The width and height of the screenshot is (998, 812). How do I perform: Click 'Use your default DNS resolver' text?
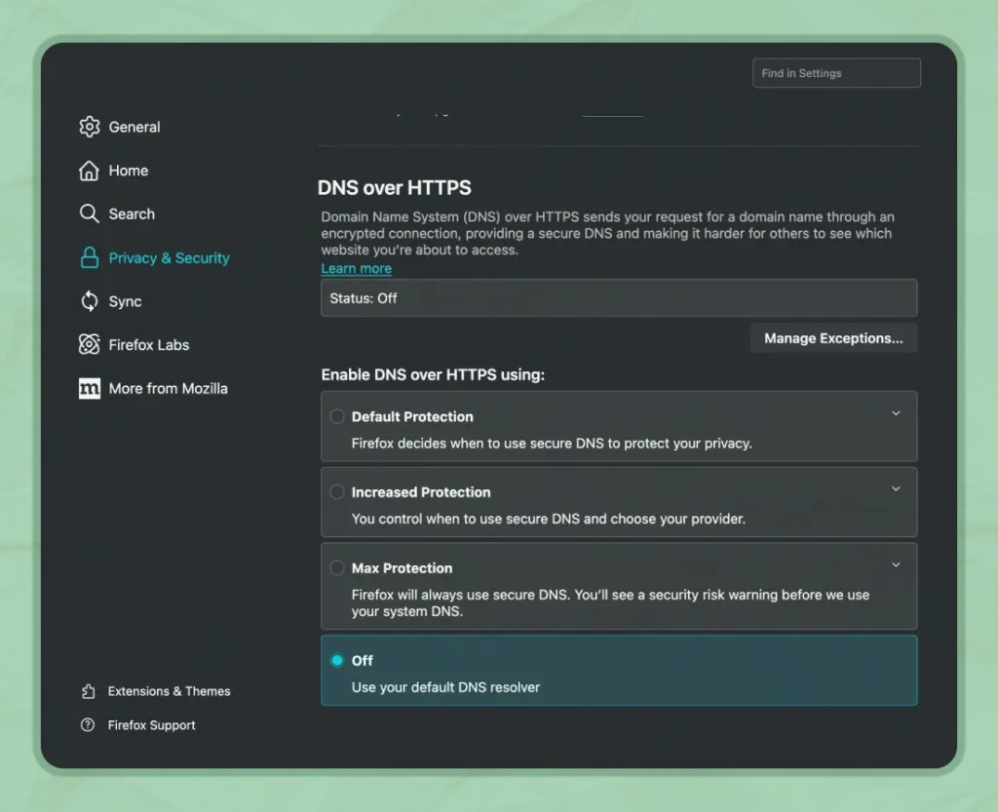click(445, 687)
